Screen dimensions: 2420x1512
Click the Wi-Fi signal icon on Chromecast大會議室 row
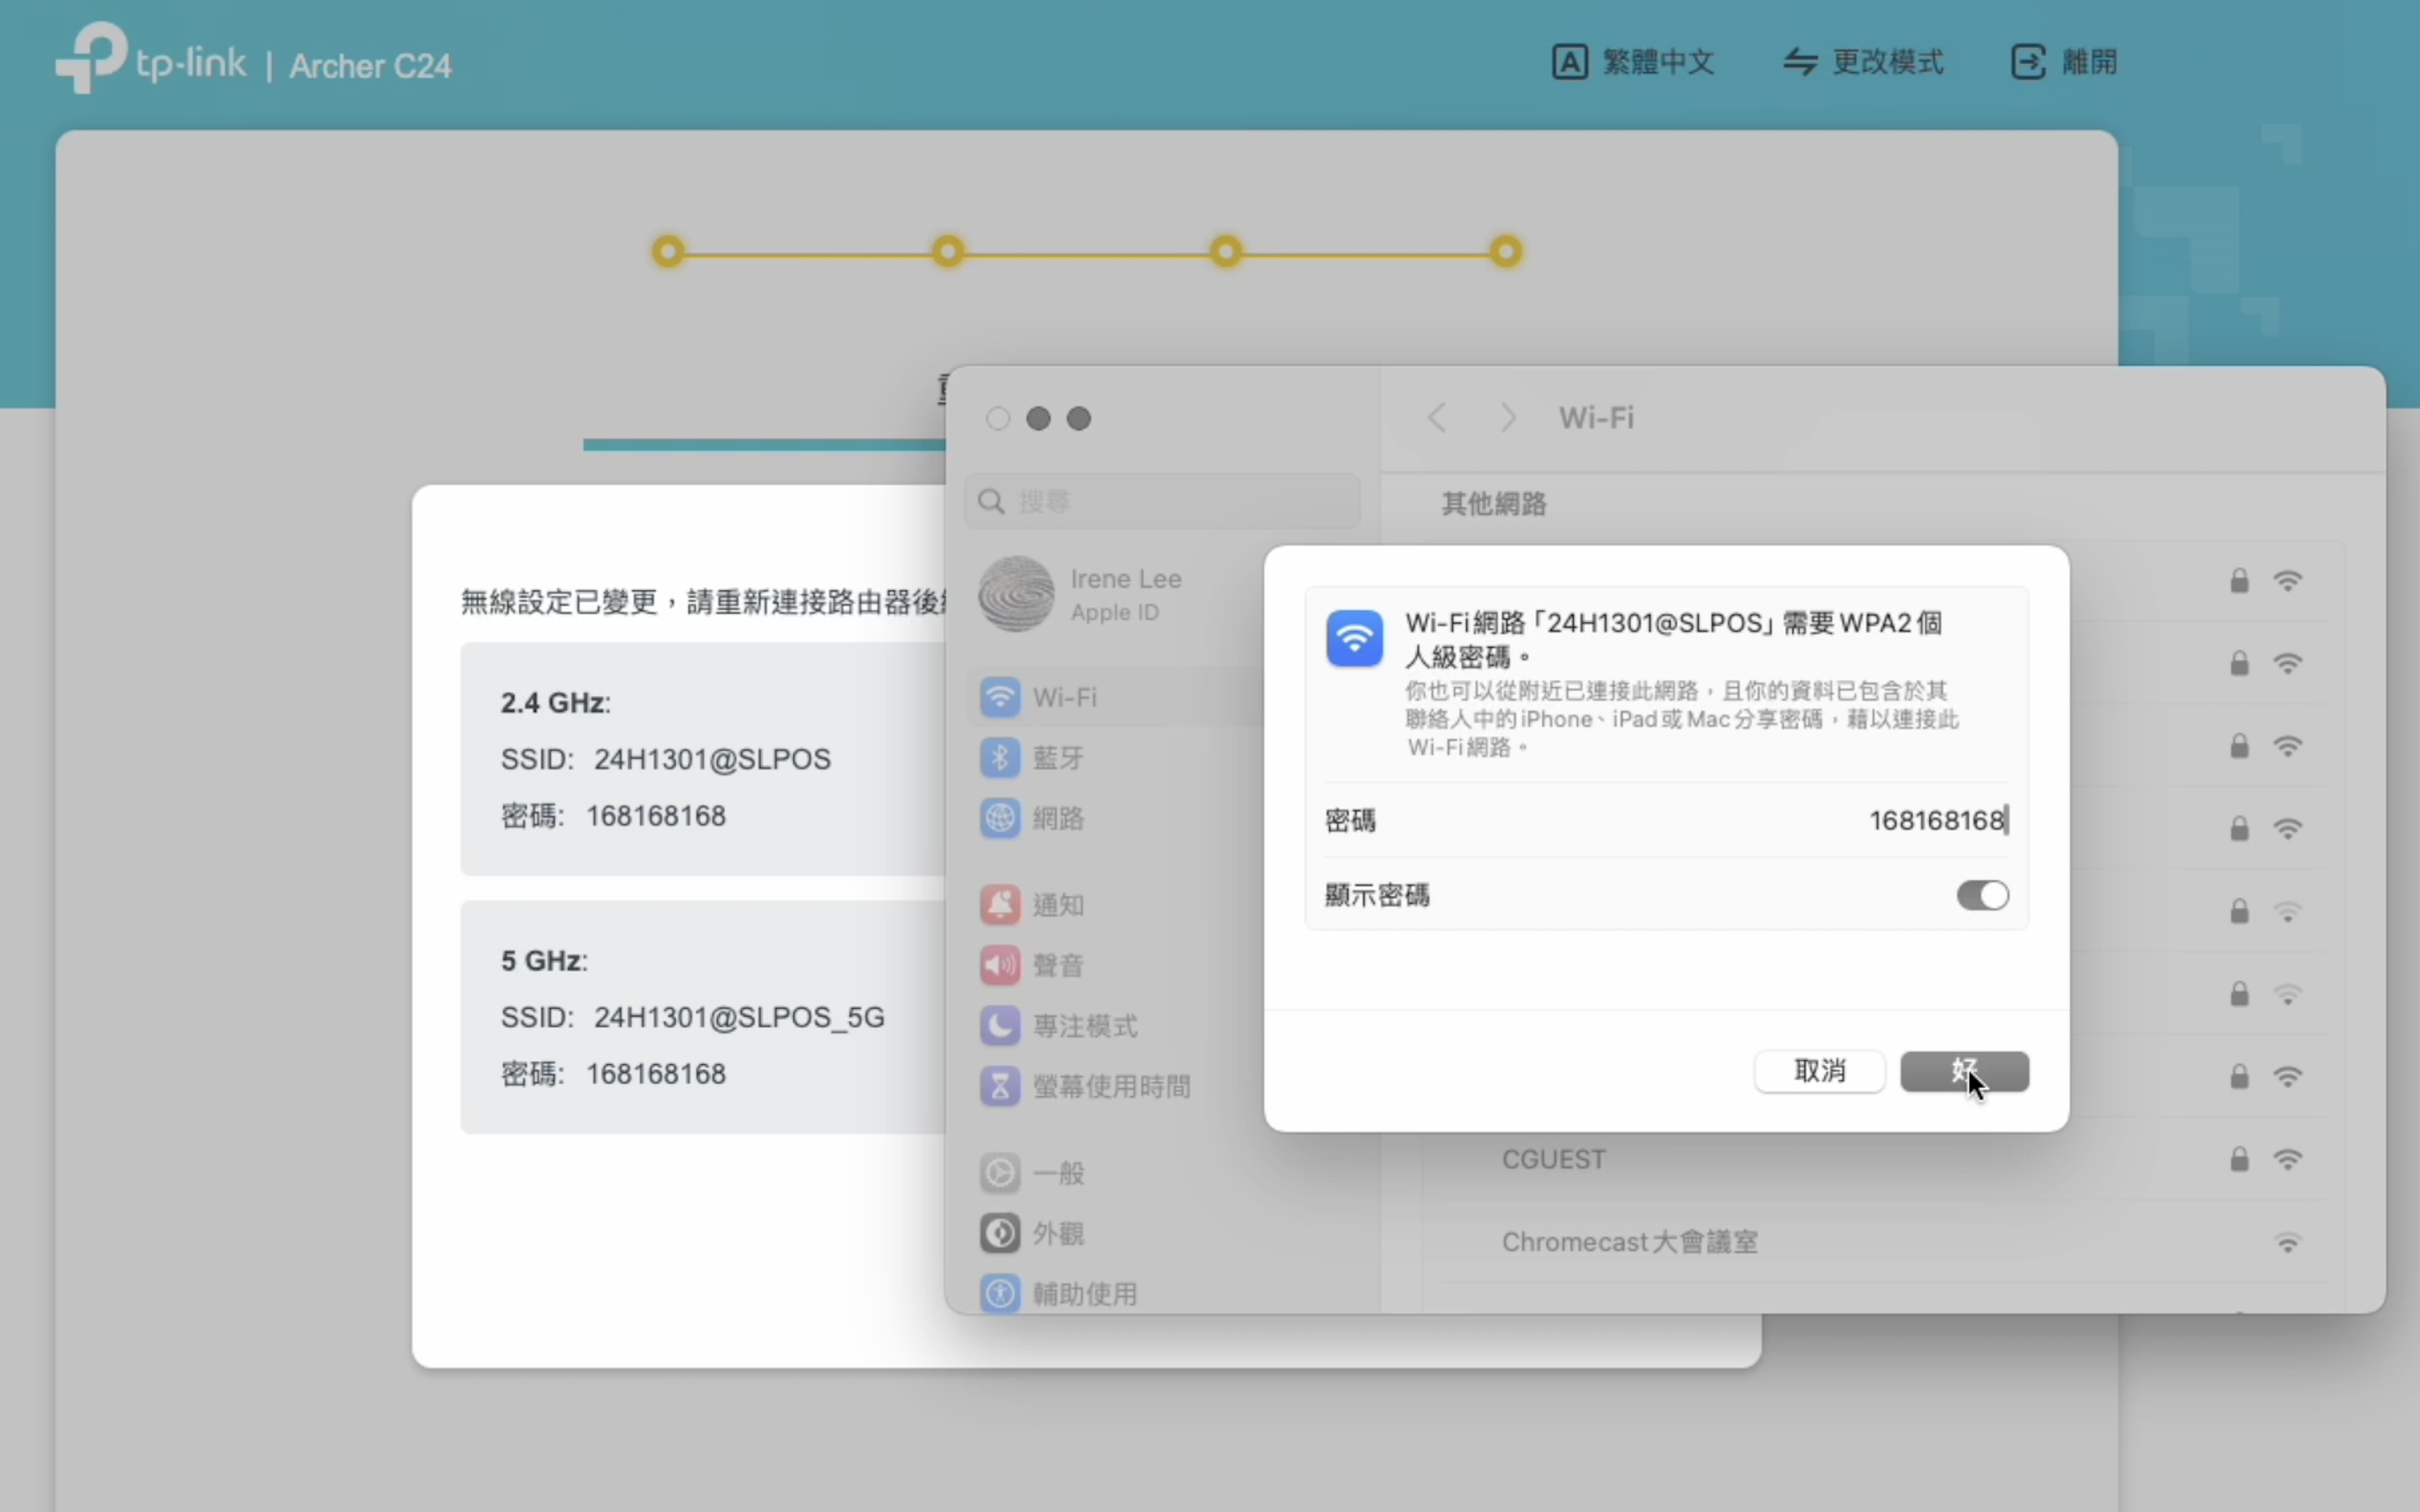point(2288,1242)
